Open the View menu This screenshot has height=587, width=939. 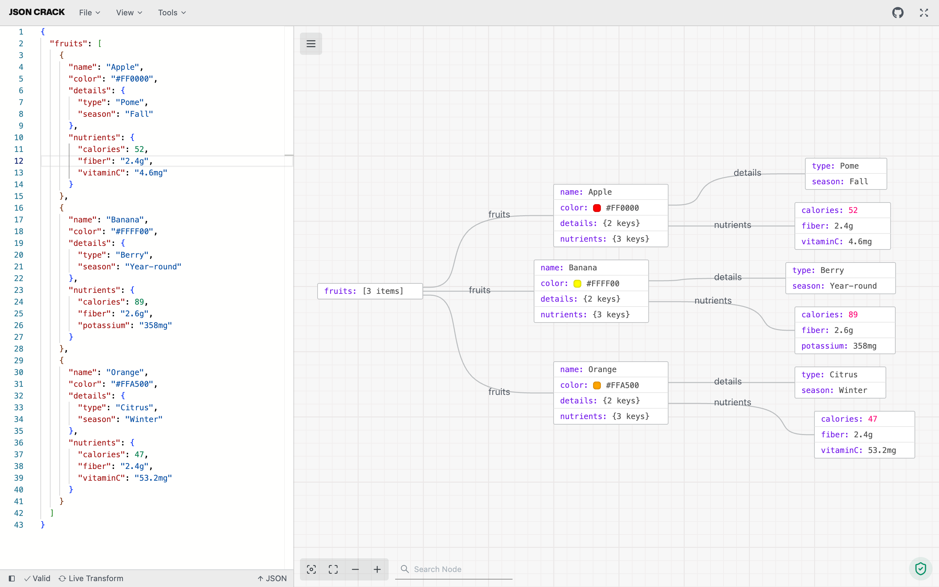(x=128, y=12)
